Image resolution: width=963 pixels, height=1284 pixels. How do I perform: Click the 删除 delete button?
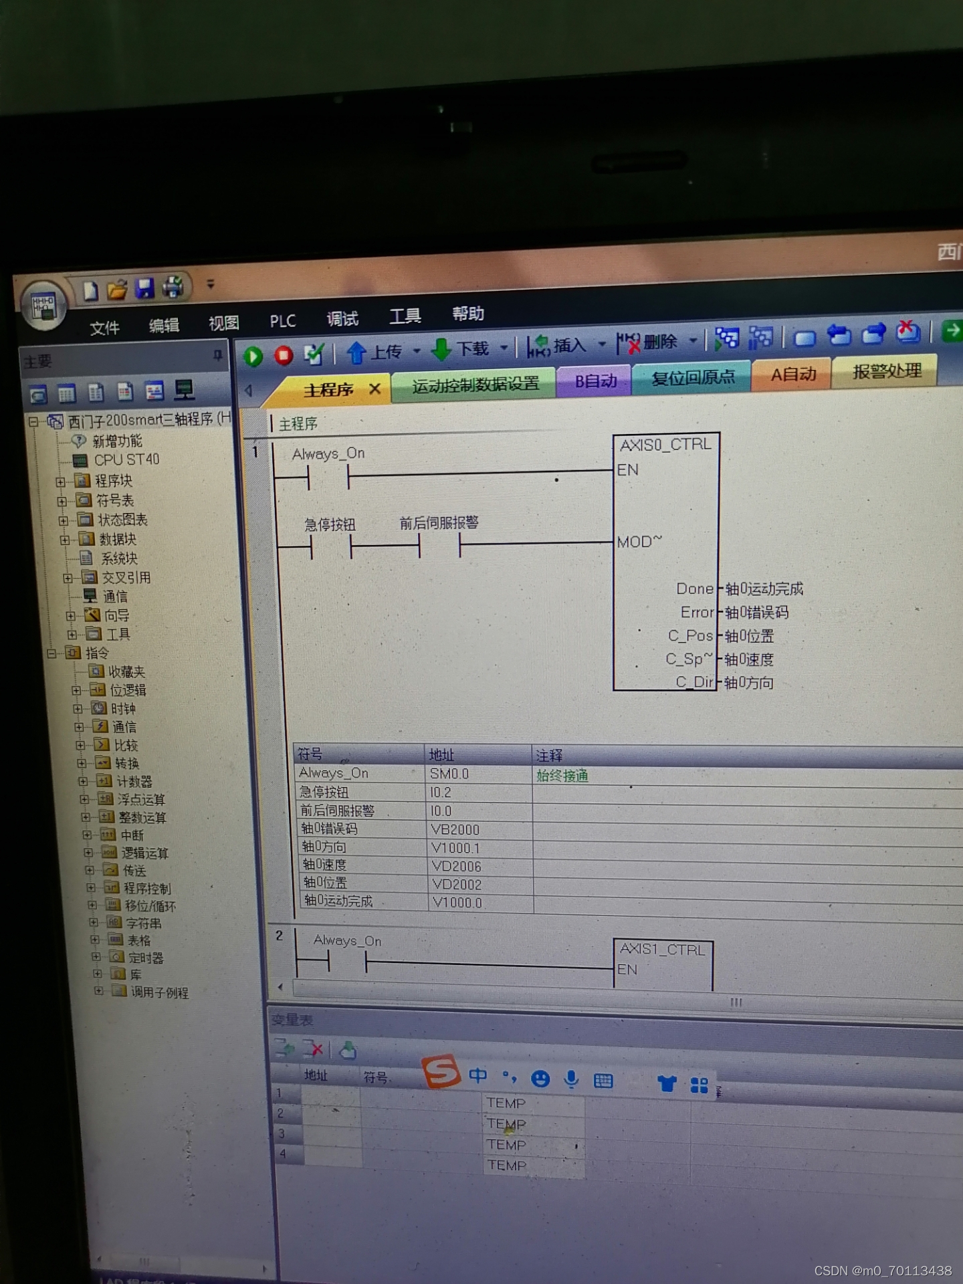(x=647, y=342)
